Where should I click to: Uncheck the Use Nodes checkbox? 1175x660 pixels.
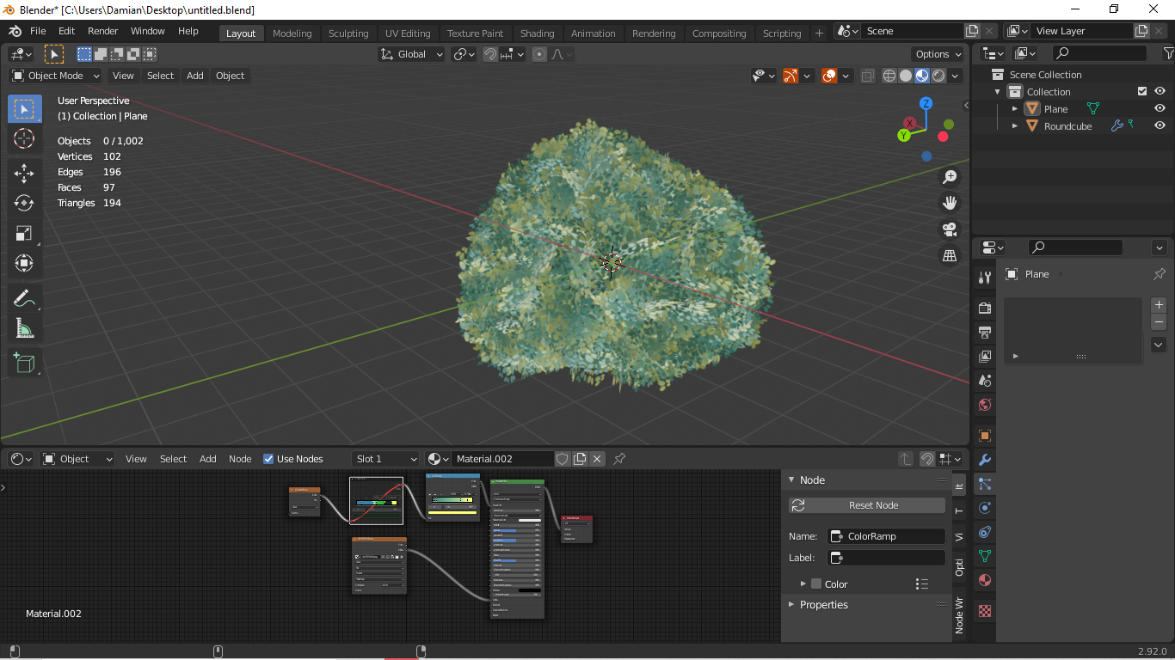click(x=268, y=459)
